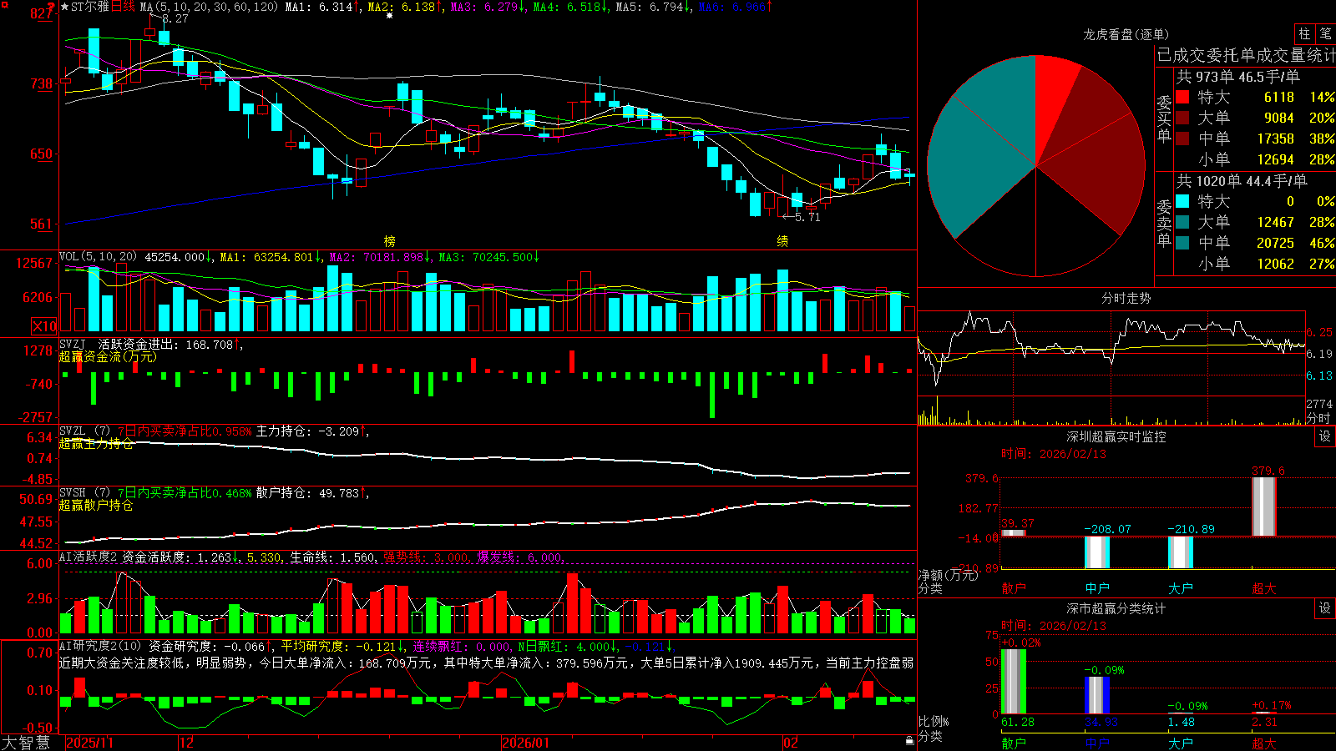Click the 6.25 price label on intraday chart
The image size is (1336, 751).
click(1319, 332)
